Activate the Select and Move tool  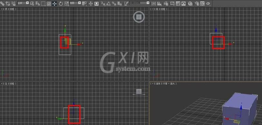coord(55,4)
